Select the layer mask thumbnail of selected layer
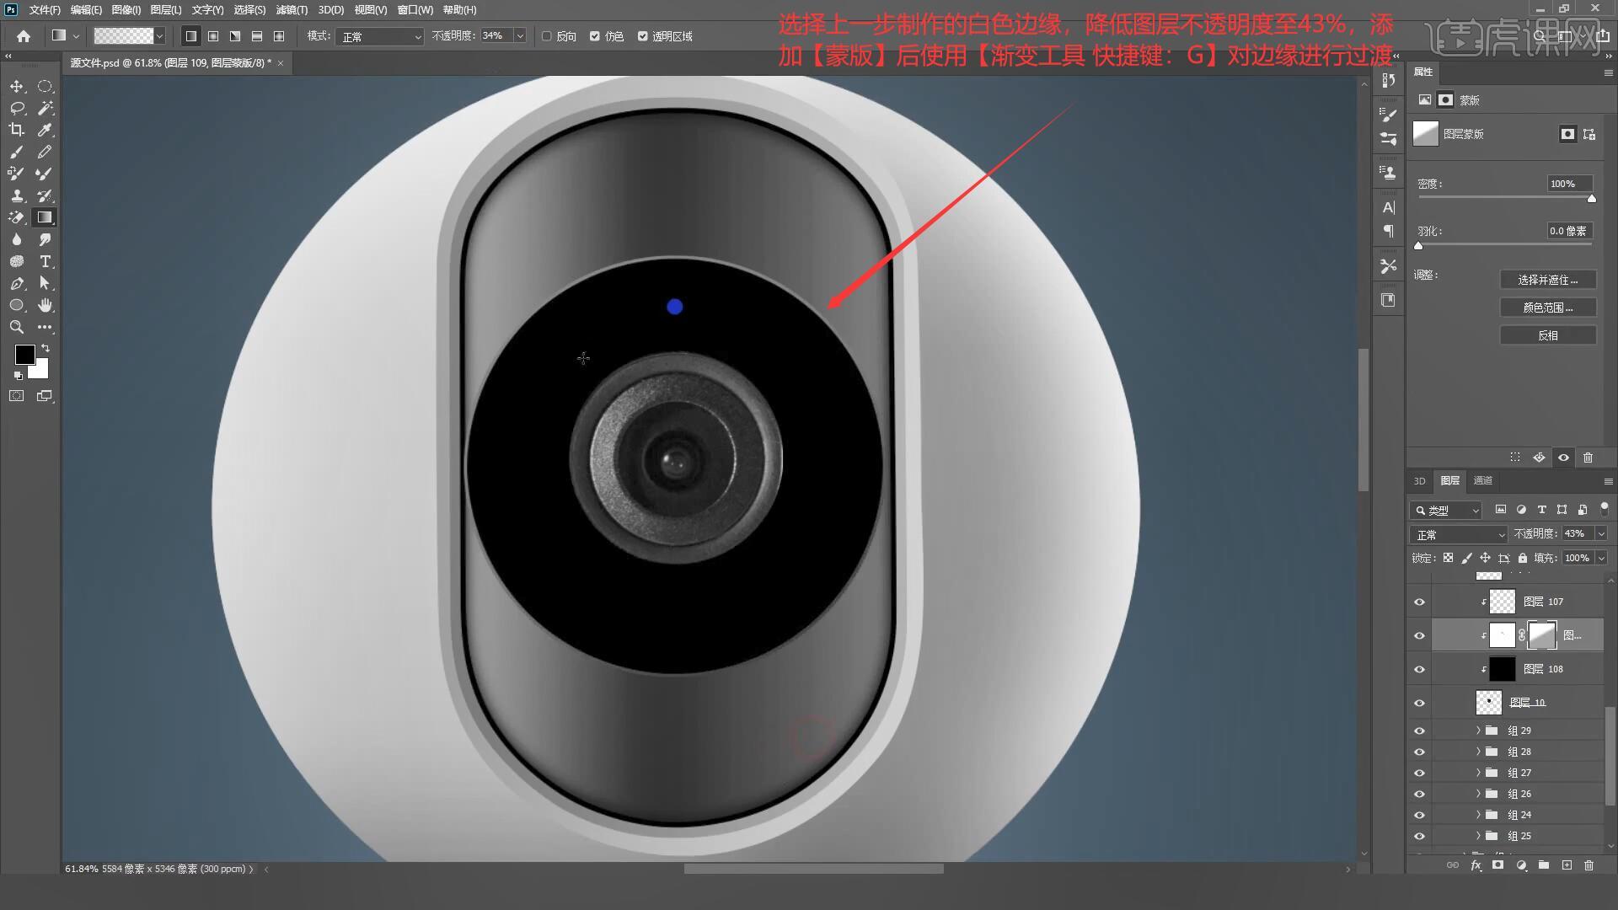The width and height of the screenshot is (1618, 910). (x=1541, y=635)
